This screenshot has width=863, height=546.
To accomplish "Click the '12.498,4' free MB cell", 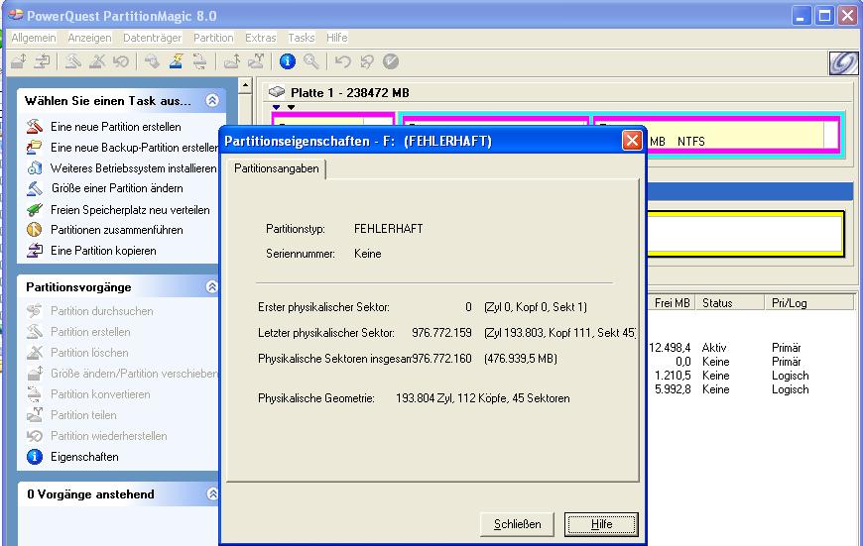I will point(670,348).
